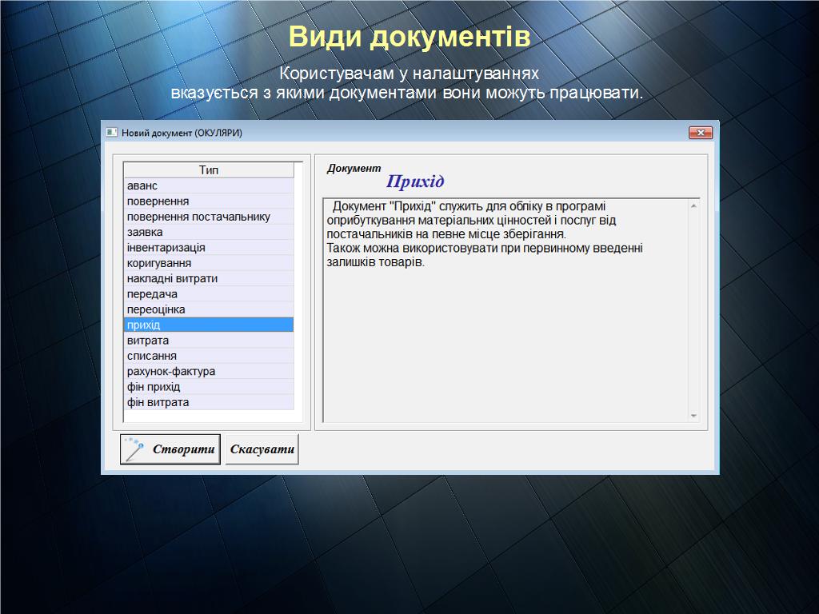The image size is (819, 614).
Task: Select highlighted 'прихід' list item
Action: [208, 325]
